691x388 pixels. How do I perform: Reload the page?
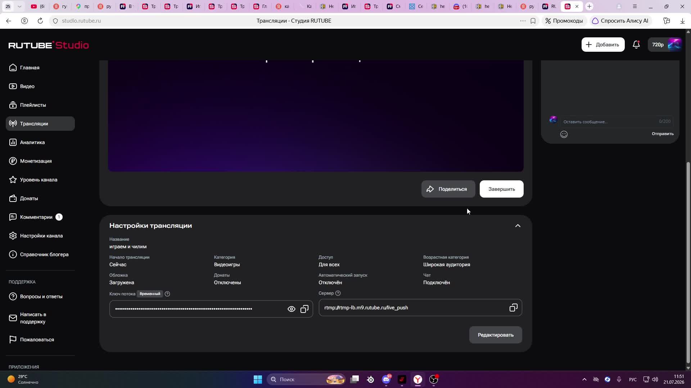click(x=40, y=21)
